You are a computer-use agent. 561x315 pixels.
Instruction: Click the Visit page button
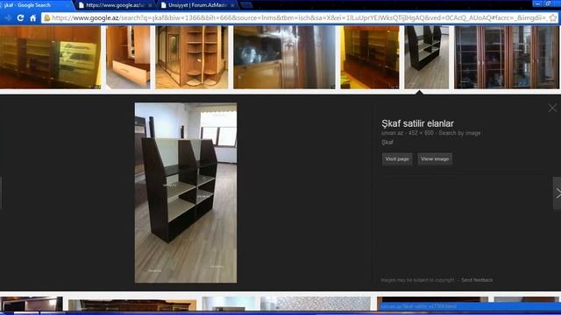pyautogui.click(x=397, y=159)
